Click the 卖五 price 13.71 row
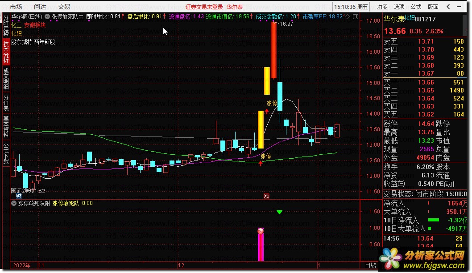This screenshot has width=472, height=273. [424, 41]
